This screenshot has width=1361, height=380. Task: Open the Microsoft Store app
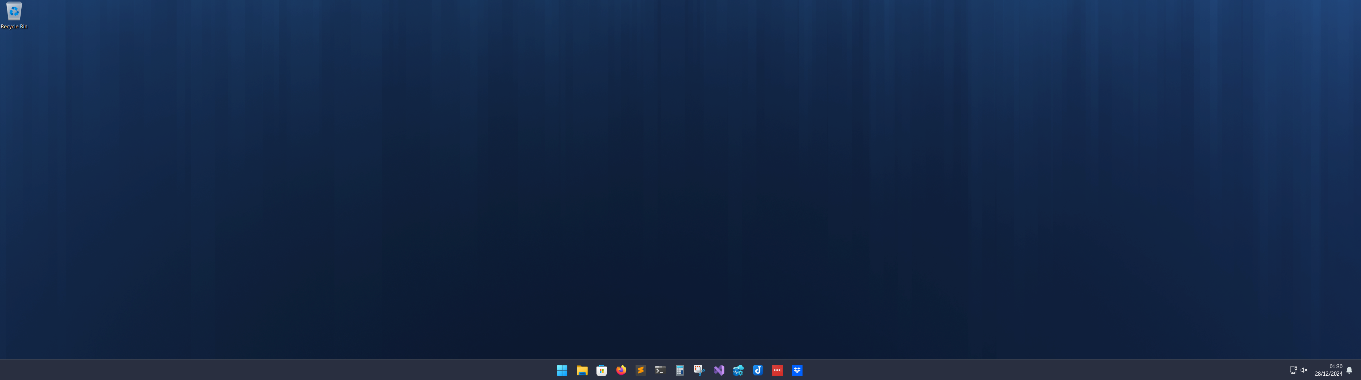point(601,370)
